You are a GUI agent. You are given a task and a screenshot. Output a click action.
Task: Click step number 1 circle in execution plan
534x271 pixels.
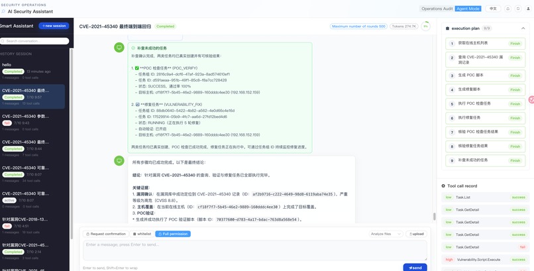tap(452, 44)
